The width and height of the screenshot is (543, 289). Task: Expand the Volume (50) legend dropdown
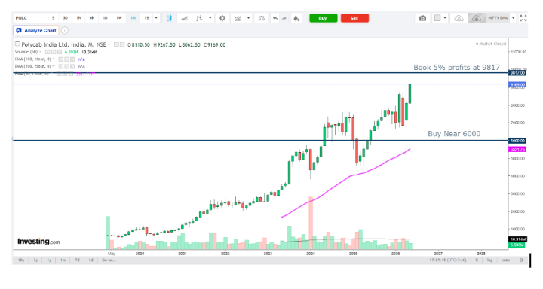pos(40,52)
